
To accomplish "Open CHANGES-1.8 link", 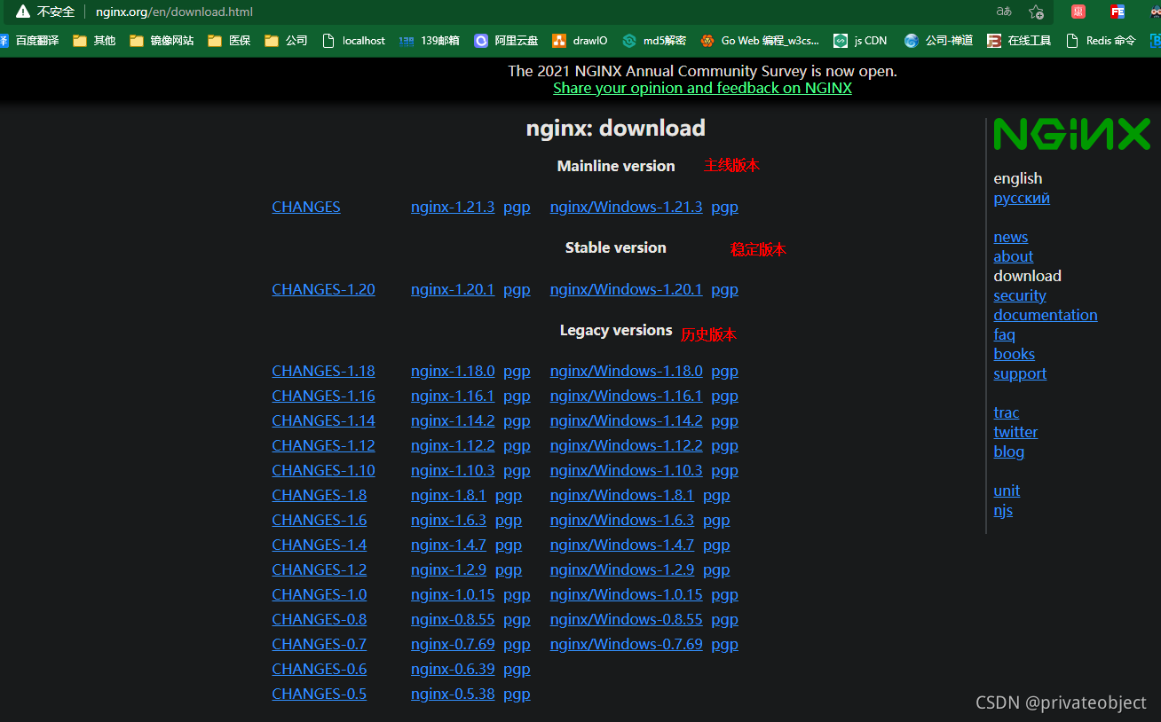I will click(319, 495).
